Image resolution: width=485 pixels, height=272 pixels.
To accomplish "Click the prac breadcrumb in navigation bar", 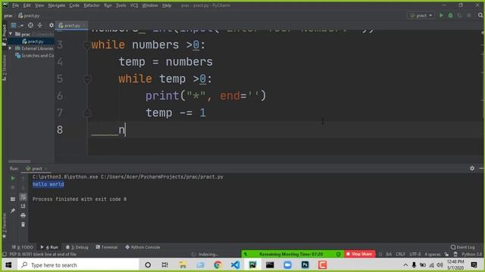I will (8, 15).
